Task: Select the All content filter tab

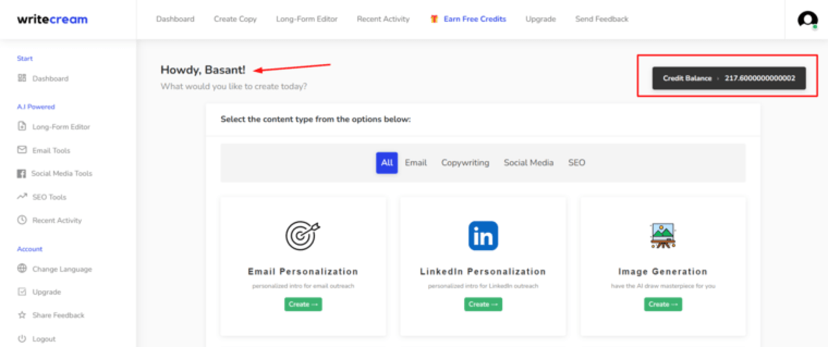Action: 386,163
